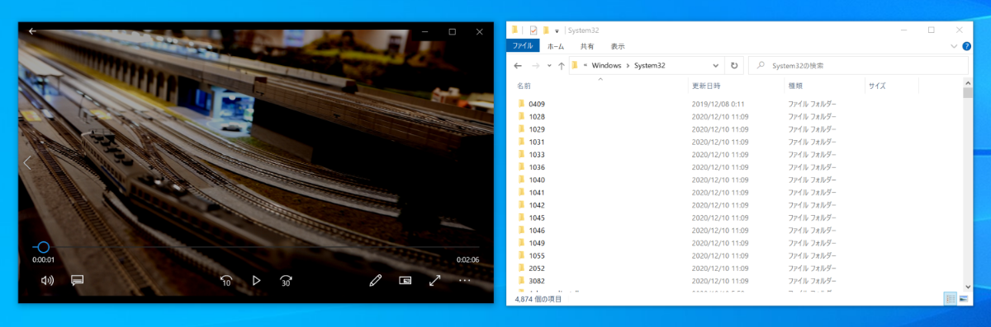Go back with the player arrow

[x=32, y=31]
